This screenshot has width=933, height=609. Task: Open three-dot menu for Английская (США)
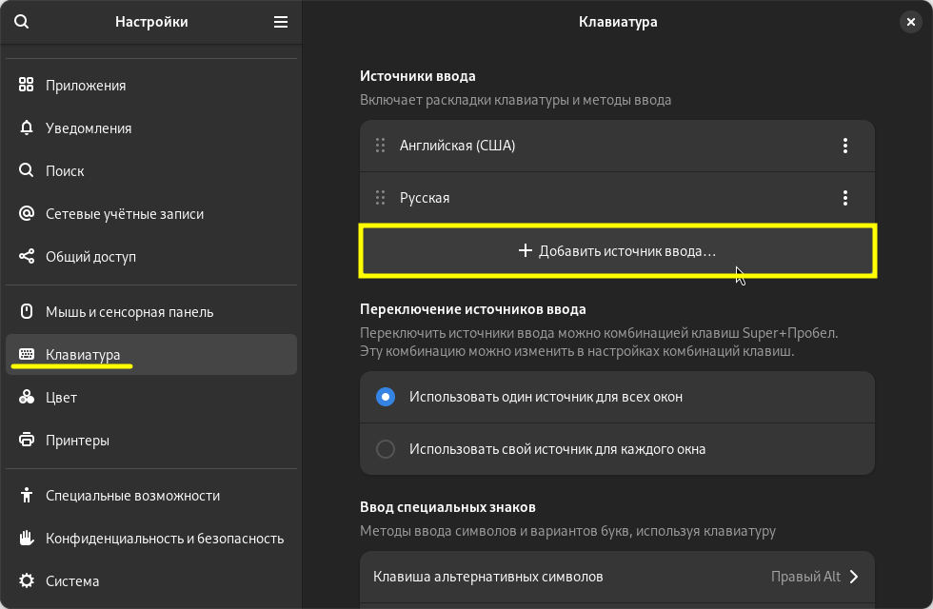844,146
